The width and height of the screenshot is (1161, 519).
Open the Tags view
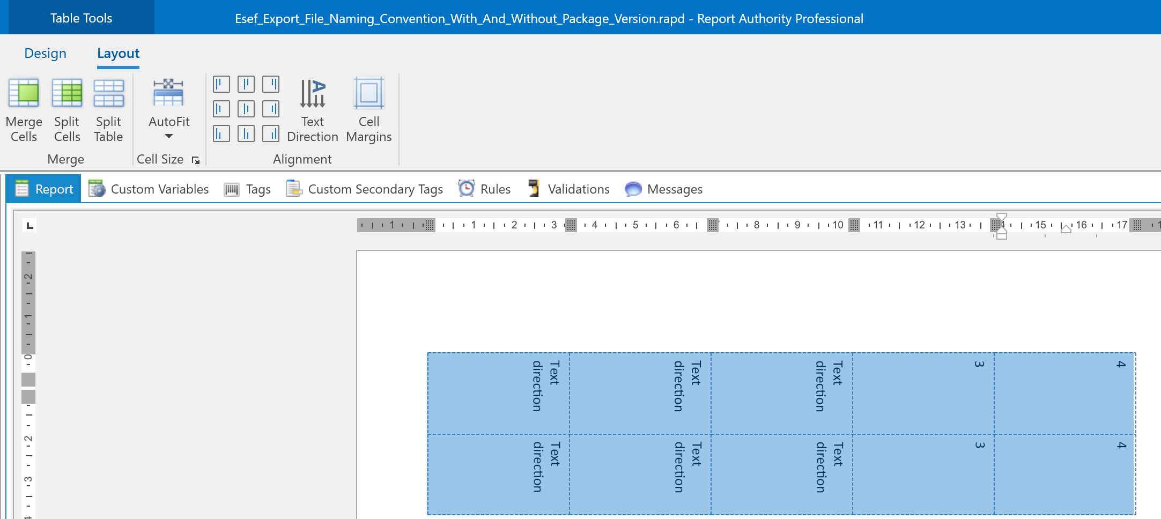[248, 189]
